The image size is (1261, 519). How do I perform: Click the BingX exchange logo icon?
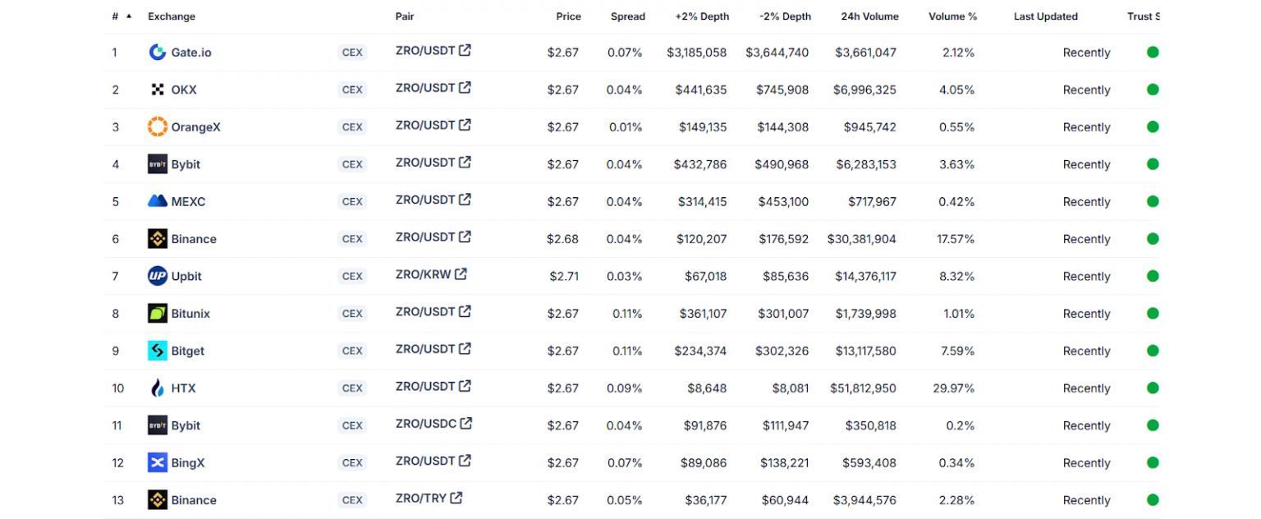pyautogui.click(x=158, y=463)
